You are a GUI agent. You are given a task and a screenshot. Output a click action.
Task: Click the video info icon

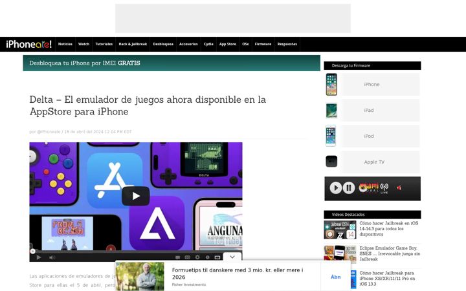coord(208,257)
